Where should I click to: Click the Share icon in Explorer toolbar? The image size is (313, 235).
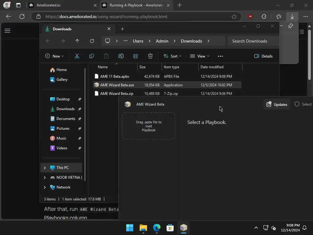[x=136, y=56]
